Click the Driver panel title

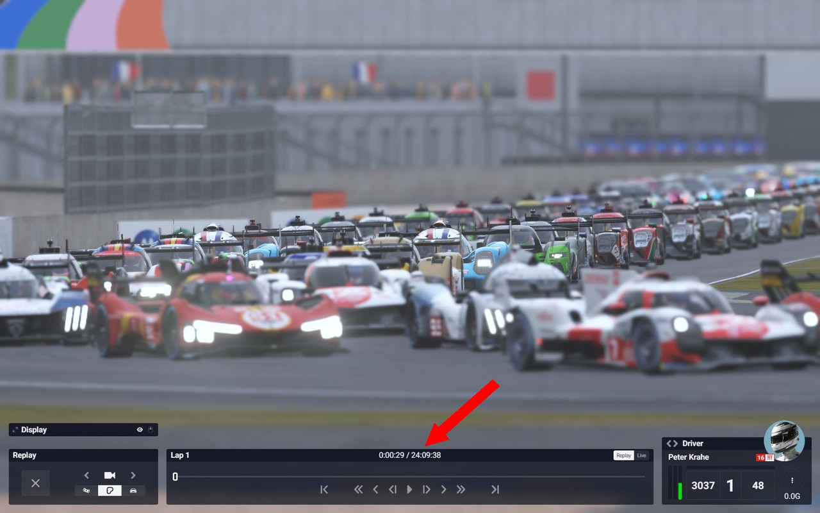coord(693,443)
